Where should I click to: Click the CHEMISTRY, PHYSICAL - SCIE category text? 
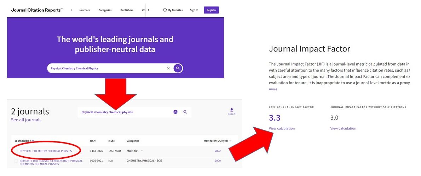click(x=144, y=161)
